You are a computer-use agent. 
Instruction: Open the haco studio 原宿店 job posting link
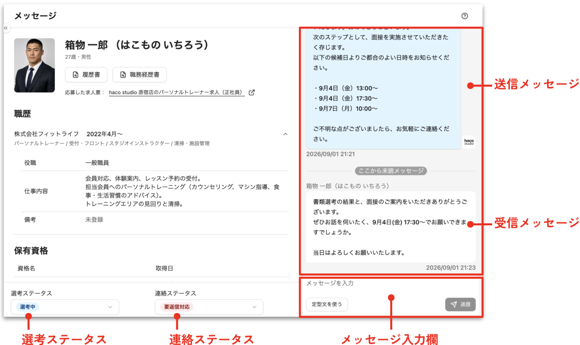[x=177, y=92]
